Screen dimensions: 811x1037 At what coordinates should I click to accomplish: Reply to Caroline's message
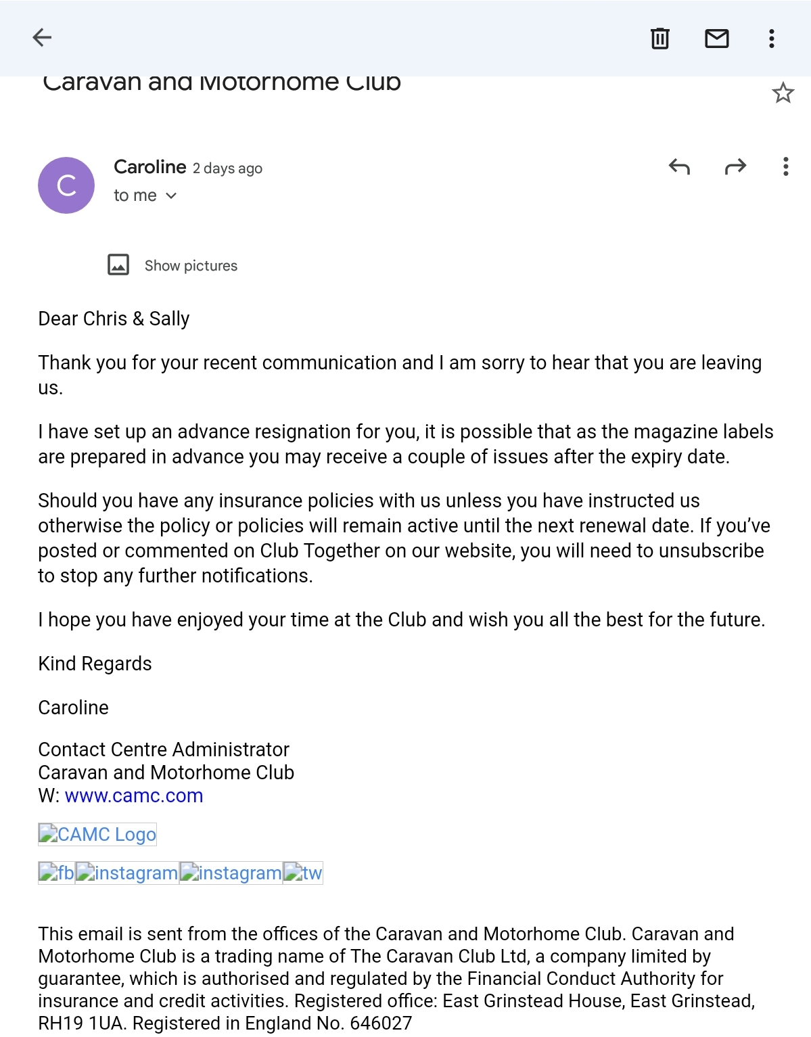pyautogui.click(x=679, y=166)
